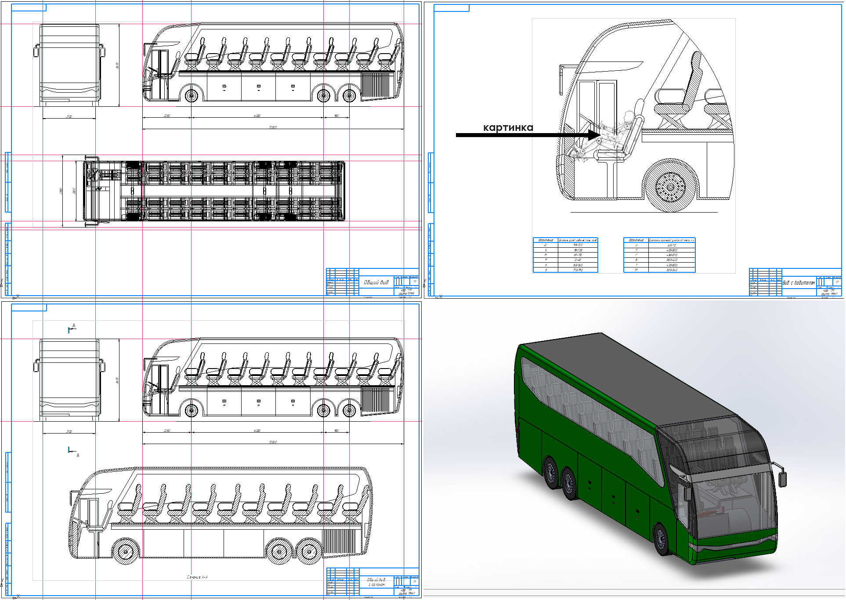Click the table cell '300-340'
The image size is (846, 600).
click(x=672, y=270)
